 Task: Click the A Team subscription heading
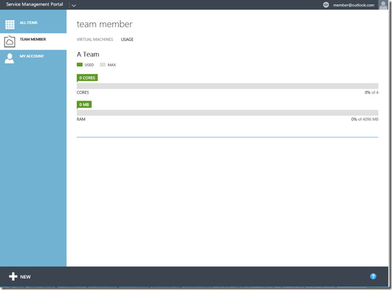[88, 54]
